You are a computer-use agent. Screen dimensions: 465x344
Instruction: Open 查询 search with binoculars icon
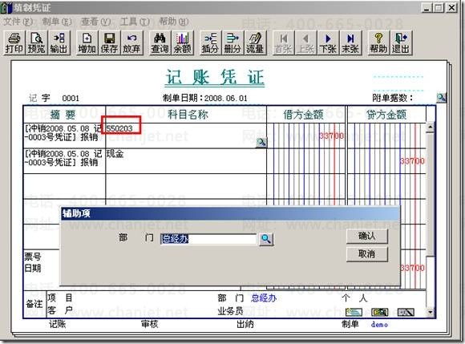tap(160, 43)
